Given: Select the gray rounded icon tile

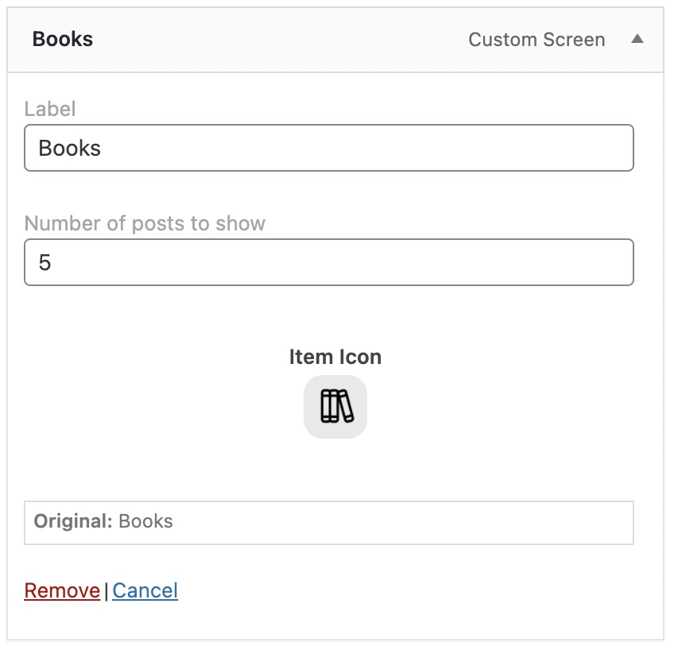Looking at the screenshot, I should point(335,406).
